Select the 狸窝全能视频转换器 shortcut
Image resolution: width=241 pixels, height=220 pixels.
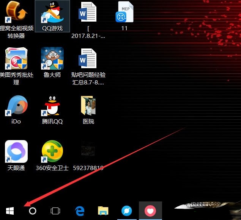16,12
